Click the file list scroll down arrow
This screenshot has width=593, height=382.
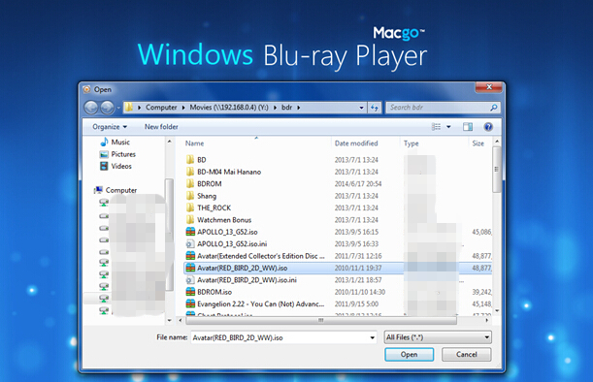(497, 311)
